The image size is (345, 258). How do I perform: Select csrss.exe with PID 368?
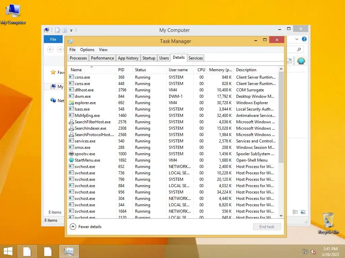pyautogui.click(x=173, y=77)
